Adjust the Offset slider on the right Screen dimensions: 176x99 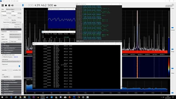[x=172, y=68]
